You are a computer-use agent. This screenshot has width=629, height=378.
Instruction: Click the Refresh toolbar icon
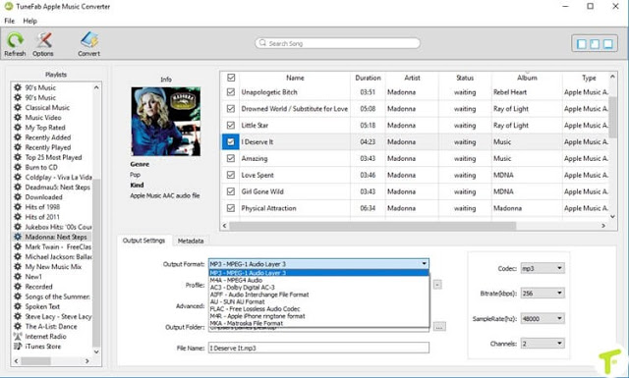click(x=16, y=40)
